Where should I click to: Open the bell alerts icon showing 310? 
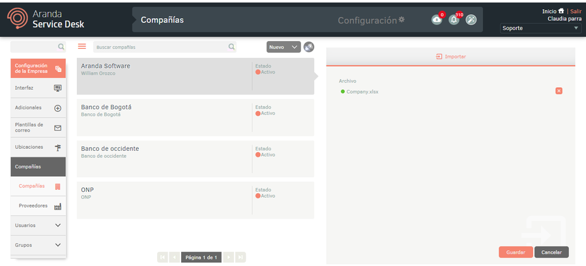point(454,20)
